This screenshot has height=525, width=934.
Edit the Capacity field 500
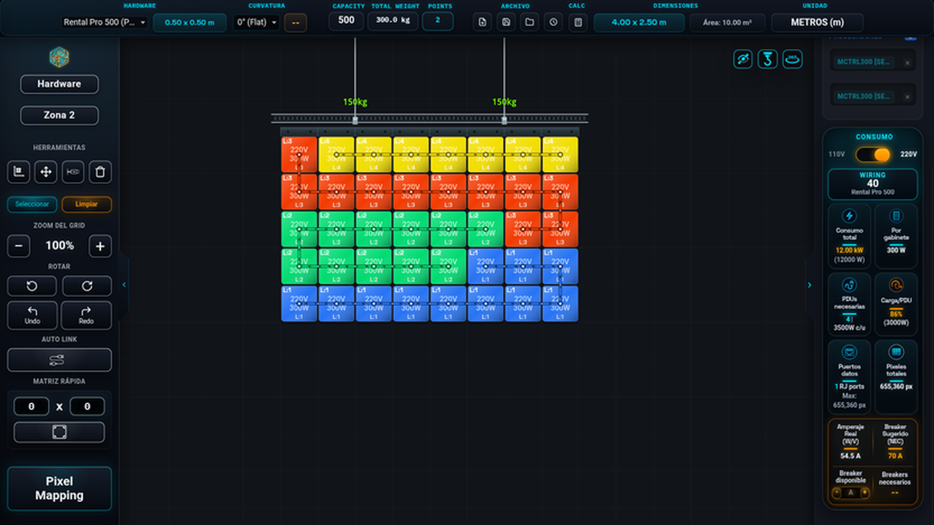click(x=346, y=20)
